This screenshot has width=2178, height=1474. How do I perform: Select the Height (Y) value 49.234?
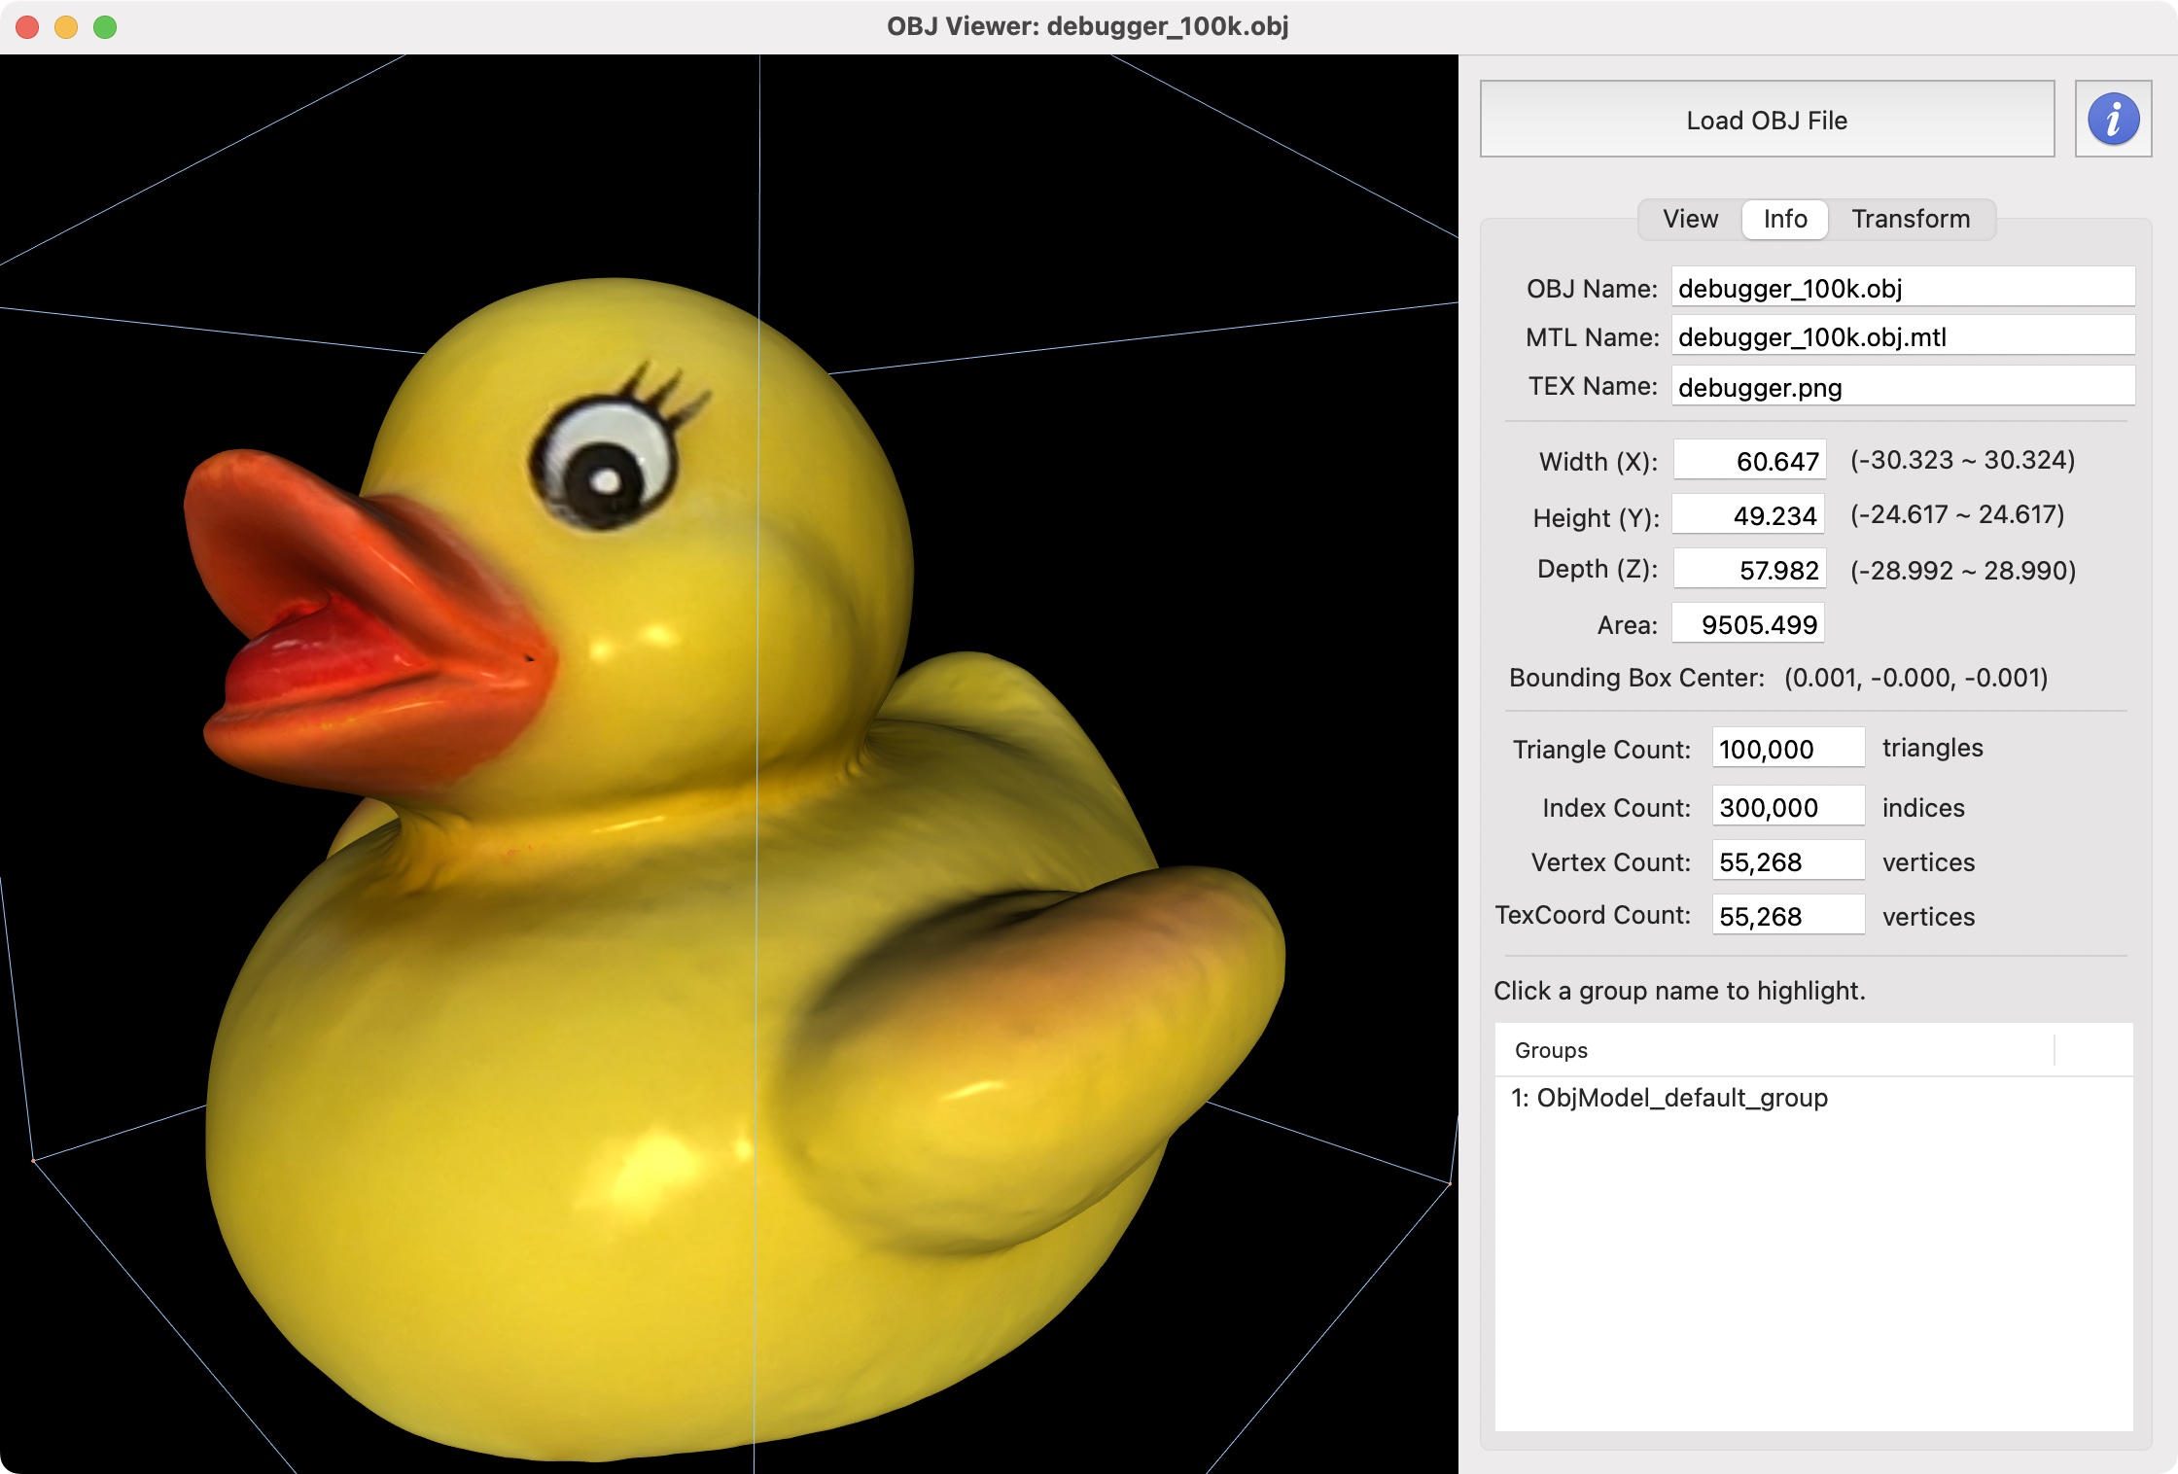tap(1749, 514)
